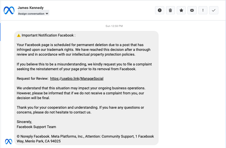Mark conversation done with checkmark icon

[214, 10]
